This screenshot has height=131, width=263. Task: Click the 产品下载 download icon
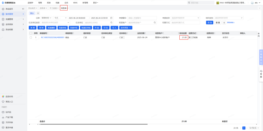pos(3,117)
